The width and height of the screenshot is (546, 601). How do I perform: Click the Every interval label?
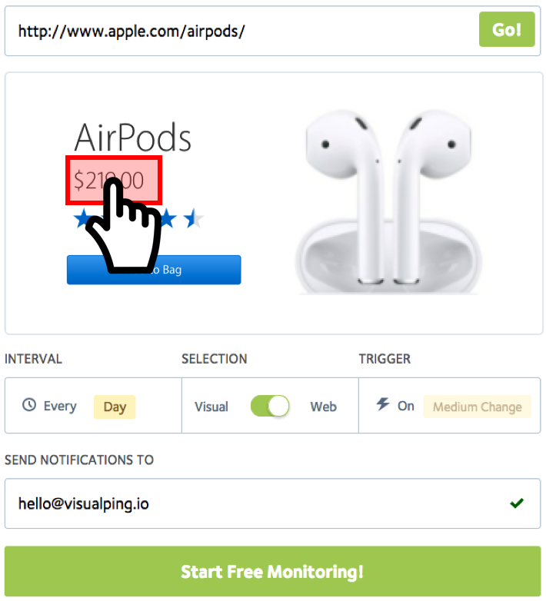tap(60, 407)
